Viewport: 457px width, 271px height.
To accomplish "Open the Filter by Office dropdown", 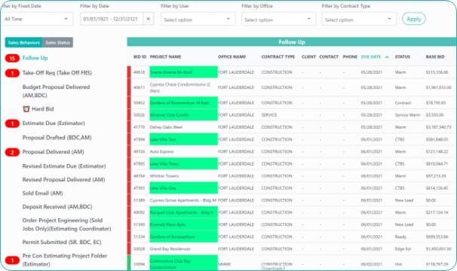I will tap(278, 20).
